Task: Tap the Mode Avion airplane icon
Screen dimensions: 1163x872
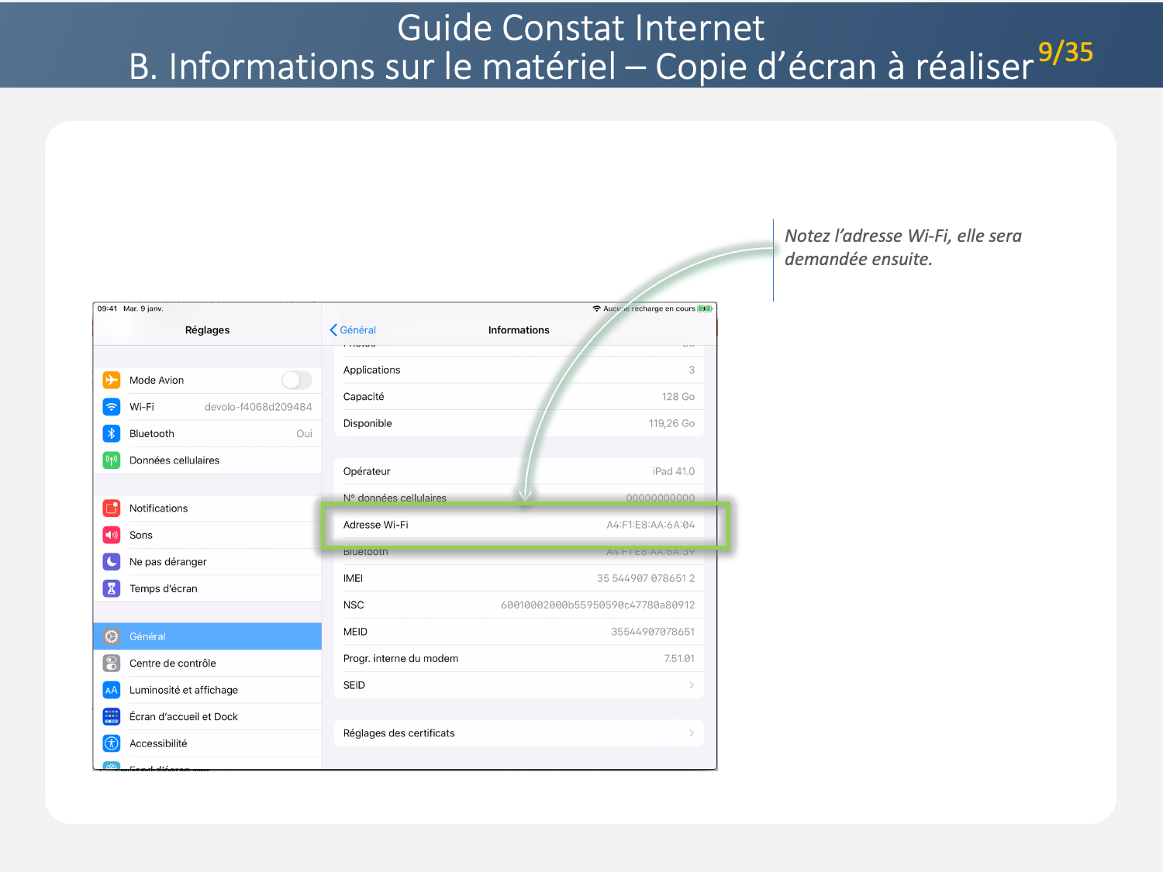Action: tap(112, 380)
